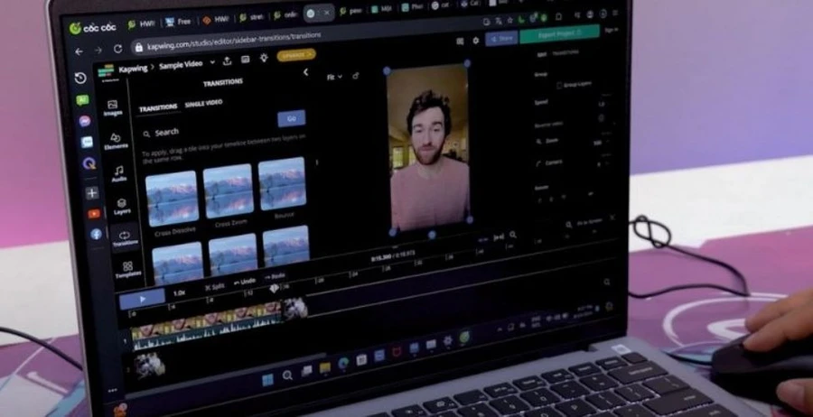Screen dimensions: 813x417
Task: Click in the transitions Search field
Action: click(208, 129)
